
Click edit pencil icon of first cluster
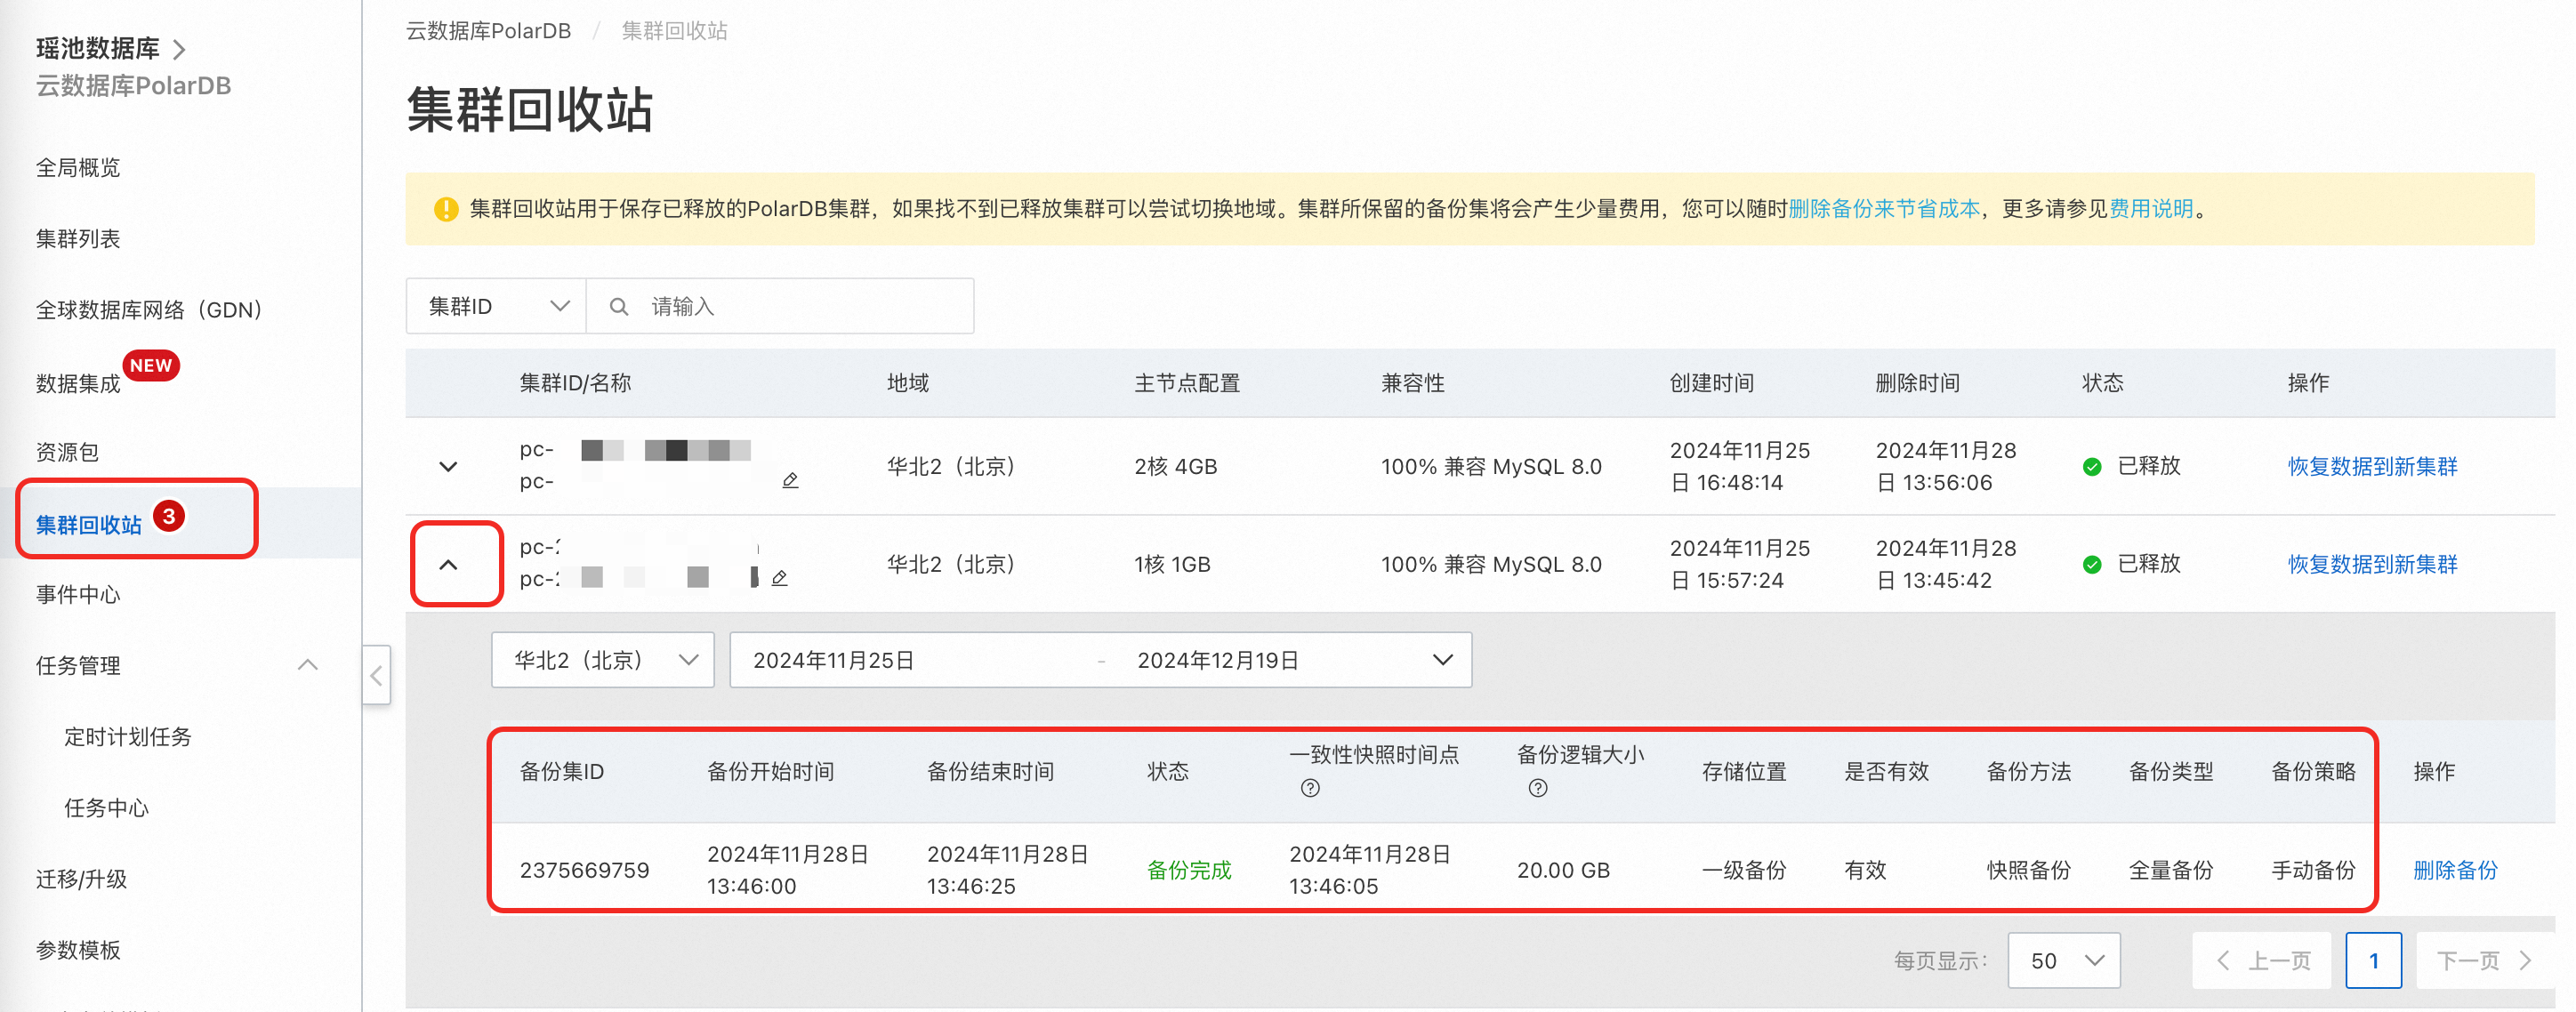click(790, 481)
